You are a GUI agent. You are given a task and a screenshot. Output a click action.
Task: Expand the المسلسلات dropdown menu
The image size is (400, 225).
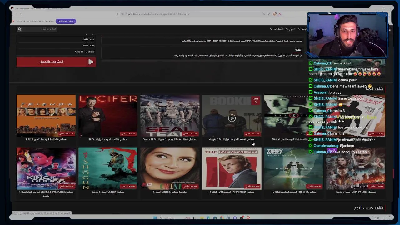point(277,29)
